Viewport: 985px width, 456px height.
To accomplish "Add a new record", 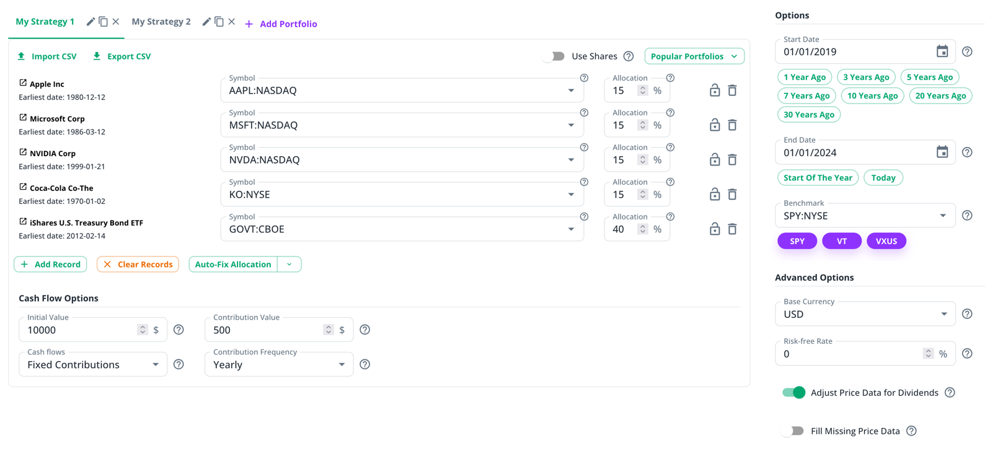I will click(50, 265).
